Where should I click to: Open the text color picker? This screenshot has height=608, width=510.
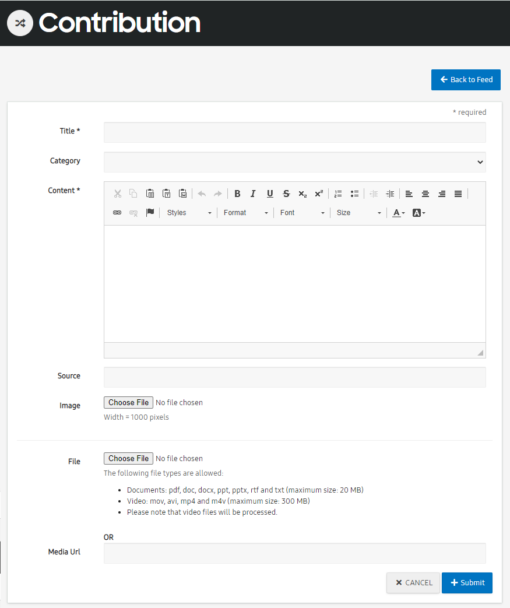point(399,213)
